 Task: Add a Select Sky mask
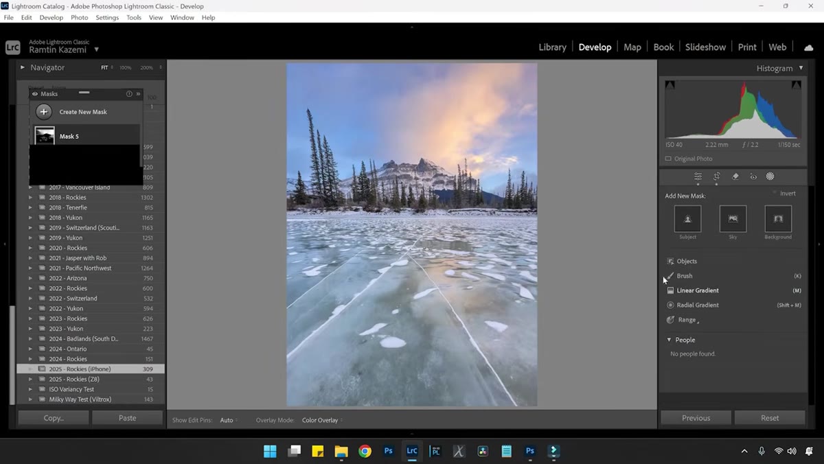(733, 219)
